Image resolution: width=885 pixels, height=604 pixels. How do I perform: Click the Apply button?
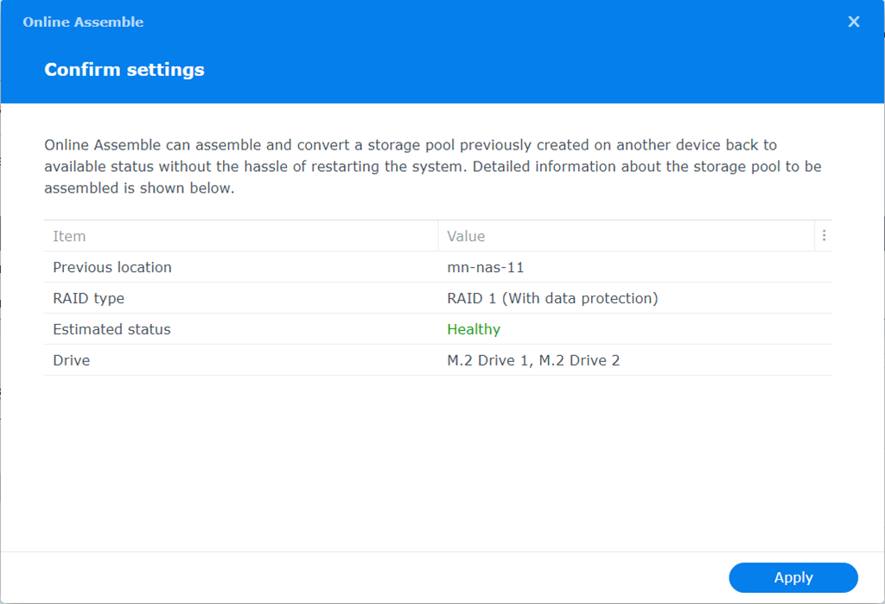[x=793, y=577]
